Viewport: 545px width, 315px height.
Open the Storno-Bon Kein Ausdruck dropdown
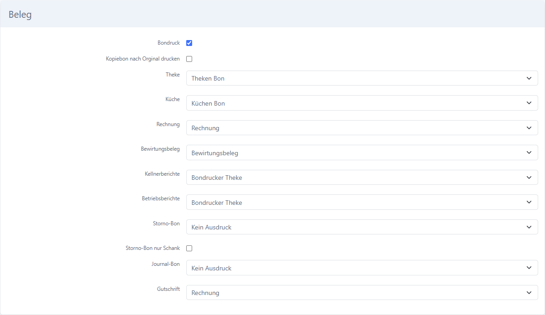click(x=362, y=227)
